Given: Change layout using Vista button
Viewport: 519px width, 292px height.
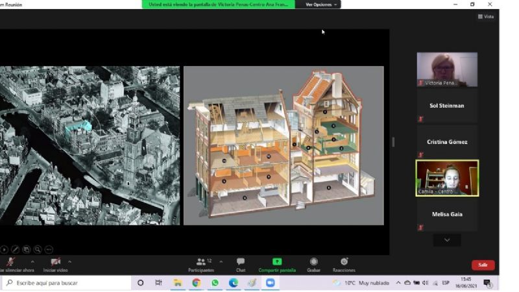Looking at the screenshot, I should pos(485,17).
